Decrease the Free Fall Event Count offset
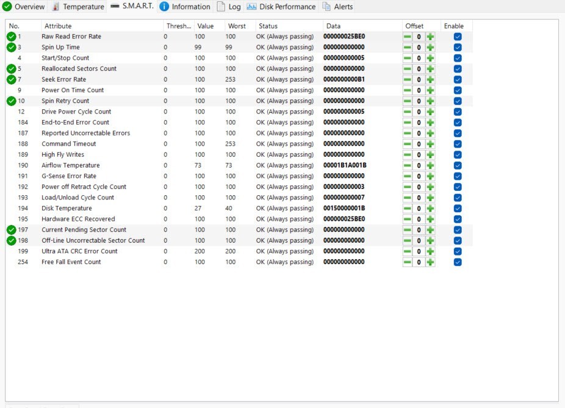The image size is (565, 408). pos(408,262)
